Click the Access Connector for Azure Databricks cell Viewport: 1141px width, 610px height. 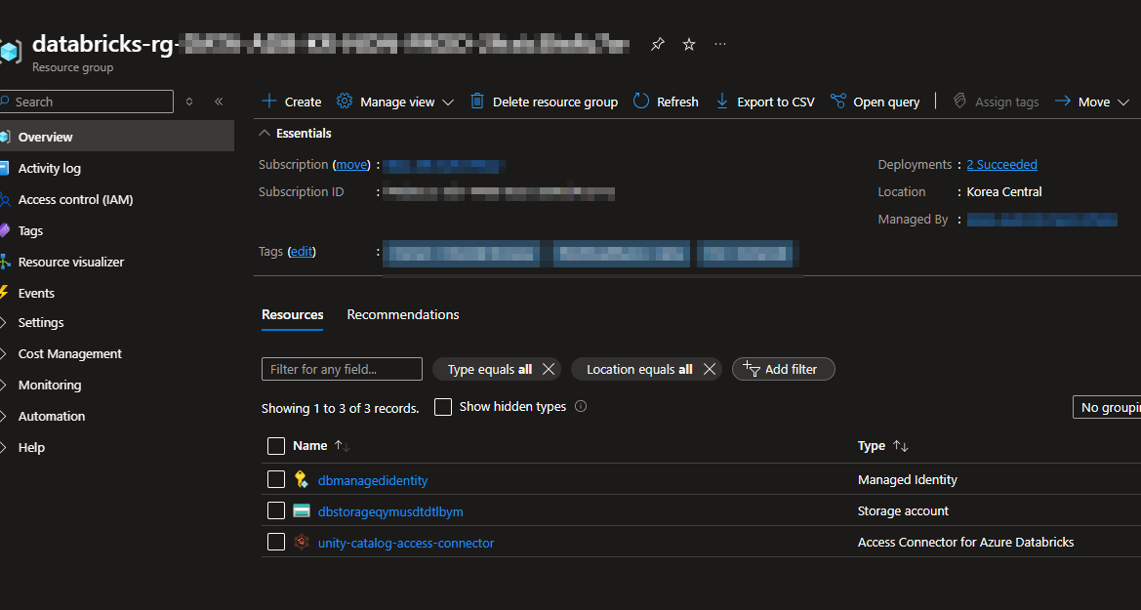pyautogui.click(x=965, y=543)
